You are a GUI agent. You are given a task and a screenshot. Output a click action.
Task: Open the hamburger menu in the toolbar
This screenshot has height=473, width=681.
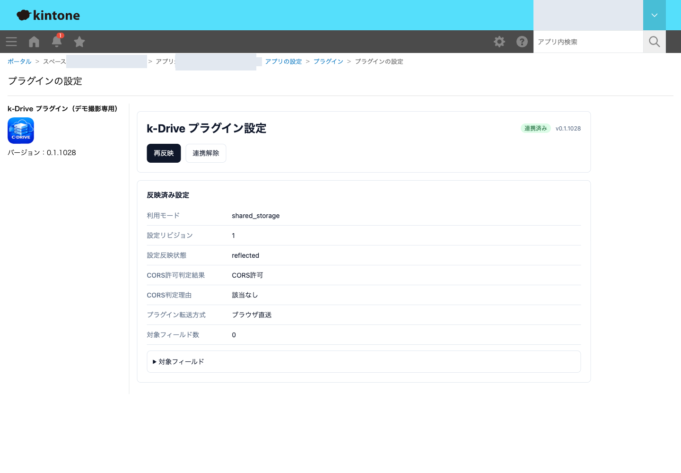pos(11,42)
